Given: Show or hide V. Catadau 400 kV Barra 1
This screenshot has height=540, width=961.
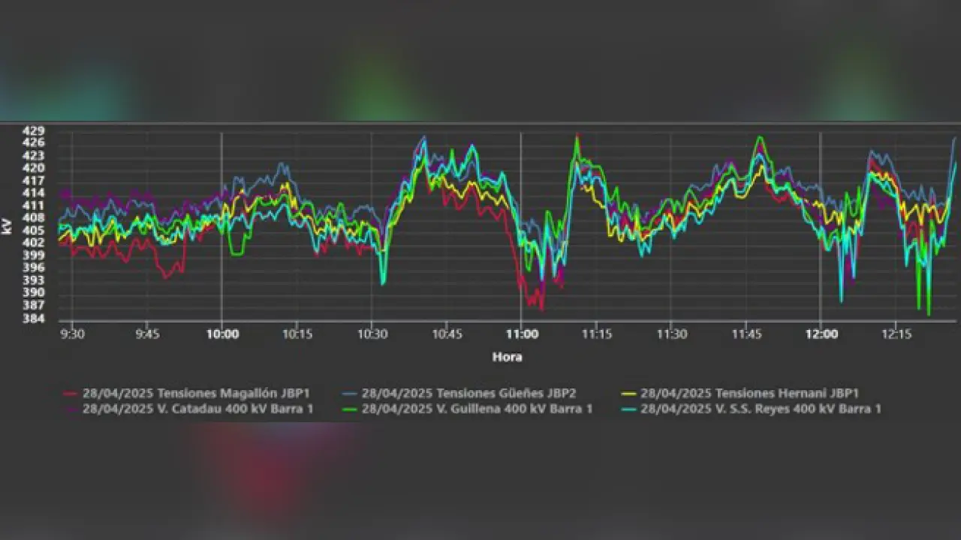Looking at the screenshot, I should [x=197, y=409].
